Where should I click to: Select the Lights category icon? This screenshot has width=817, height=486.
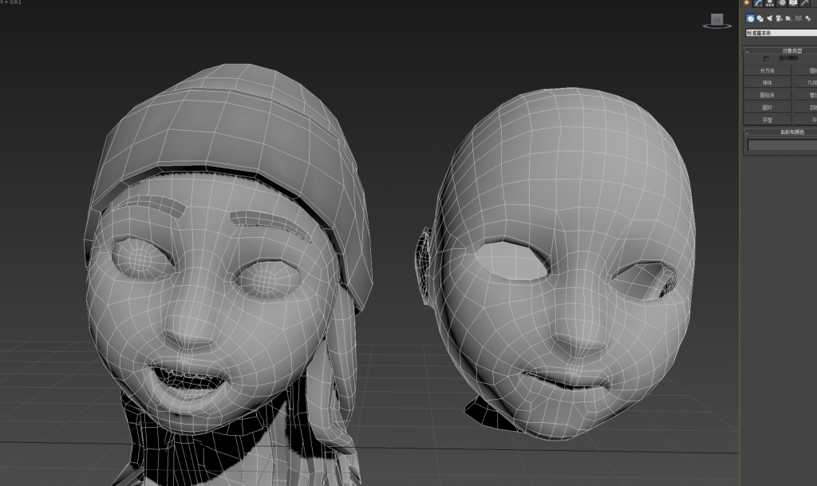point(770,18)
